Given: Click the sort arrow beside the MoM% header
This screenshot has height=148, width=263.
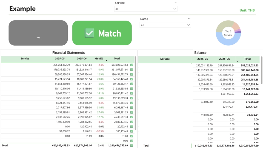Looking at the screenshot, I should (107, 60).
